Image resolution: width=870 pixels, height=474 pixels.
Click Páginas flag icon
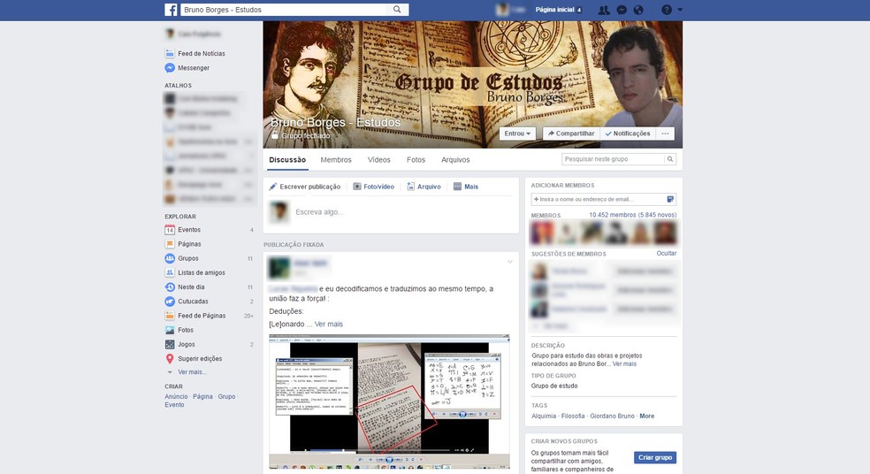pyautogui.click(x=170, y=244)
